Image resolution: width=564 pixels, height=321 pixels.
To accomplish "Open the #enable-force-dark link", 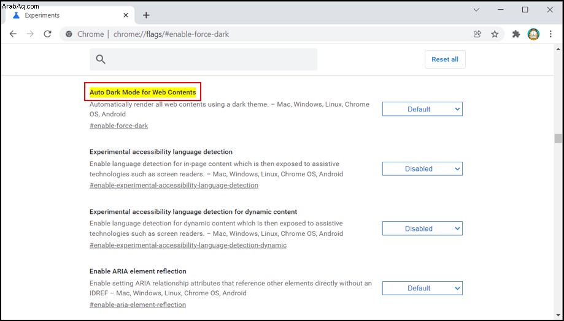I will tap(118, 126).
